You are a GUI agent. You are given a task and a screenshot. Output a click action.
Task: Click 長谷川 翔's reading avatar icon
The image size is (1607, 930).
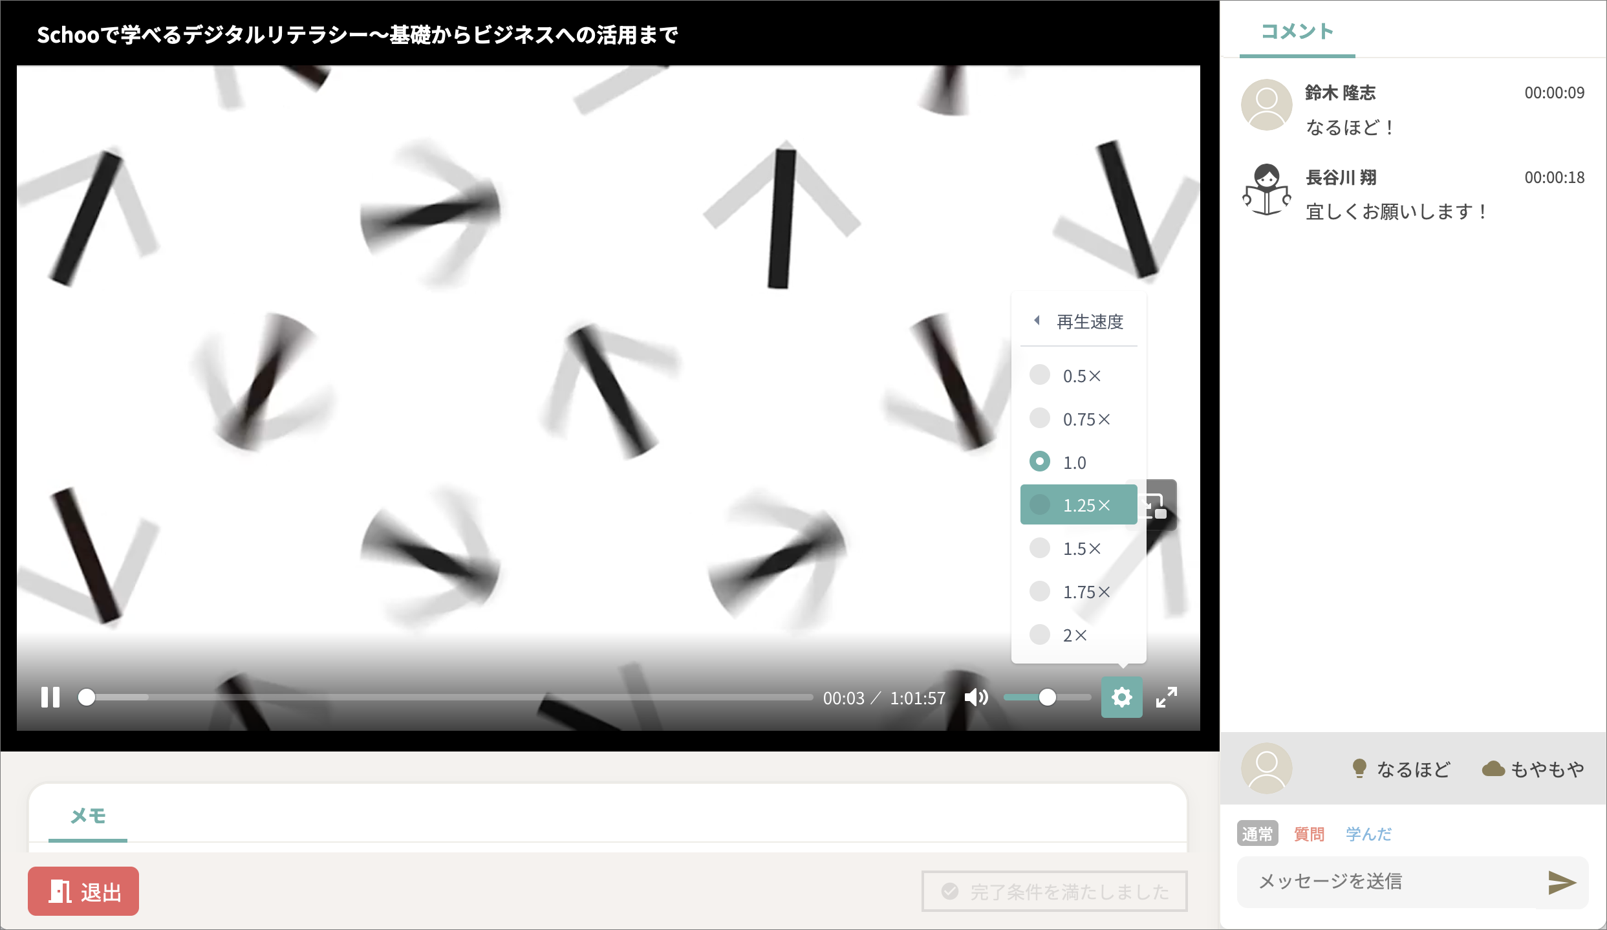click(x=1266, y=189)
